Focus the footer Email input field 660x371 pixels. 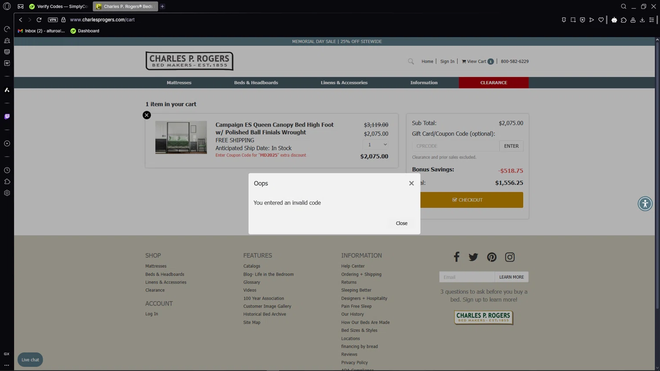pos(467,277)
